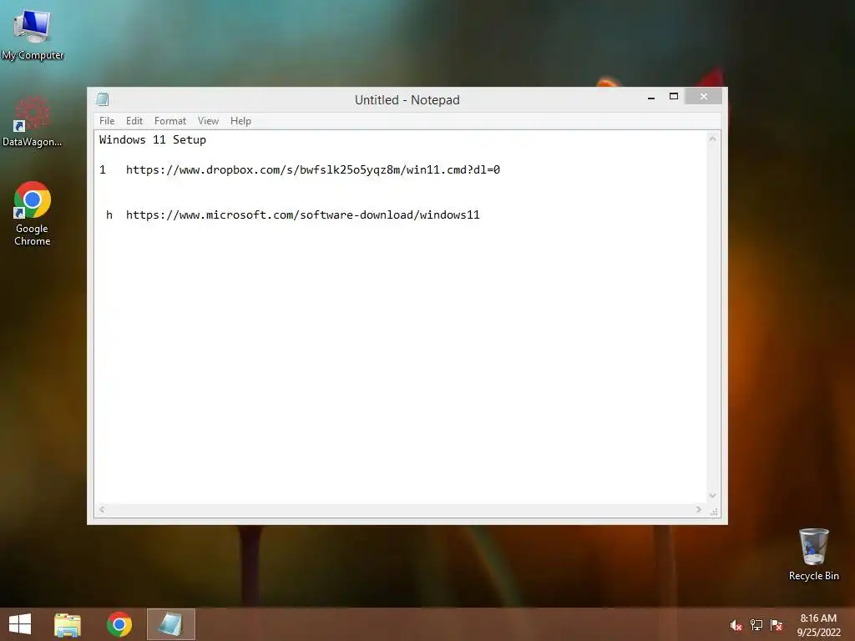Click the Notepad title bar icon

tap(103, 99)
